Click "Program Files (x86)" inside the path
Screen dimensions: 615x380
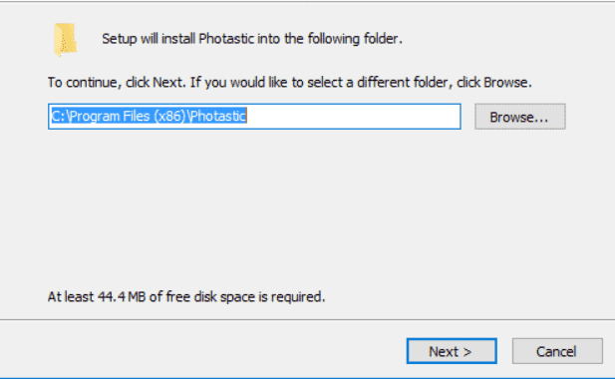coord(128,117)
